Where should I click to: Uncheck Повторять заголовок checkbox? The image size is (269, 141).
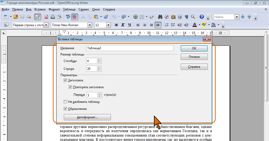tap(70, 87)
